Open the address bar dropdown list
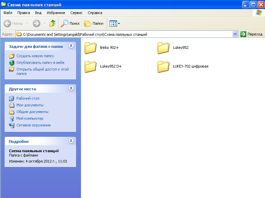The width and height of the screenshot is (265, 198). [x=235, y=34]
